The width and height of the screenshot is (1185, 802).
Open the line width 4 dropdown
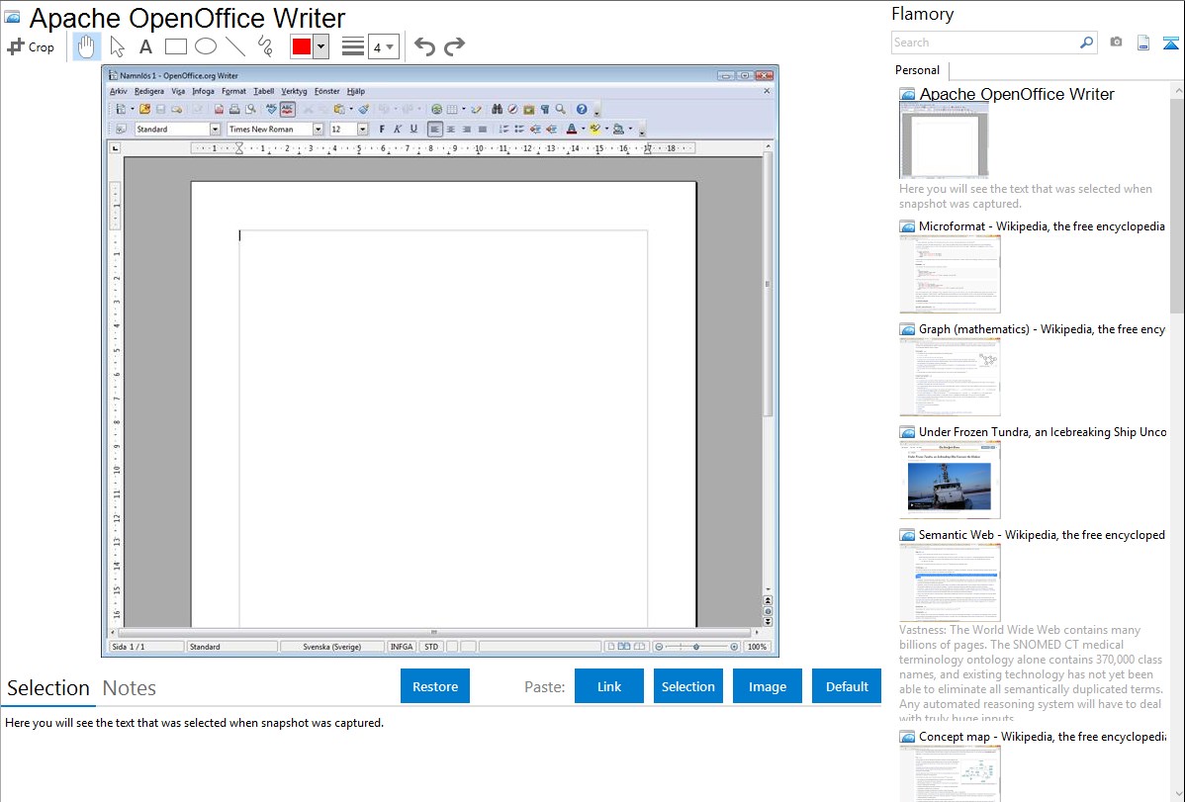point(384,46)
